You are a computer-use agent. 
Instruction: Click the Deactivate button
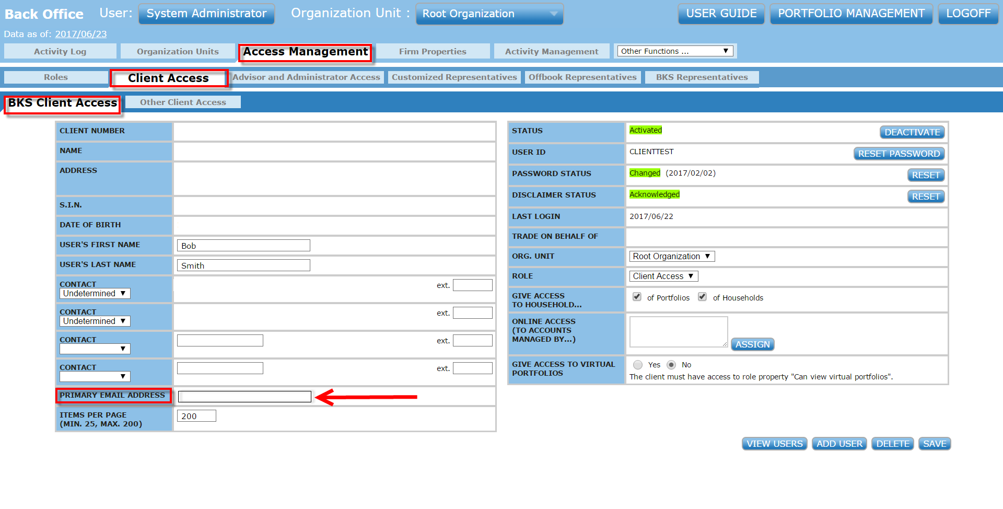912,132
